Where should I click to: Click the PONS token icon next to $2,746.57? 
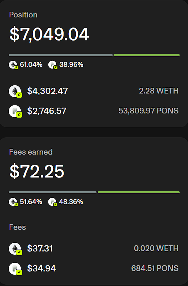(x=15, y=111)
